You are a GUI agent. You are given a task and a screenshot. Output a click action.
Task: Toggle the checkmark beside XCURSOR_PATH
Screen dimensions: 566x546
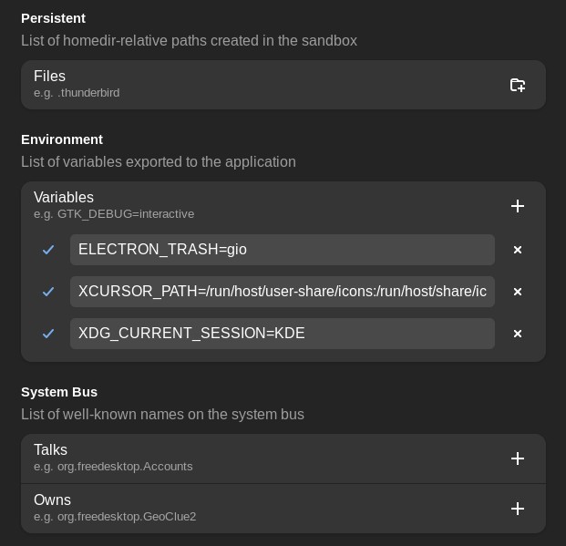(x=48, y=292)
